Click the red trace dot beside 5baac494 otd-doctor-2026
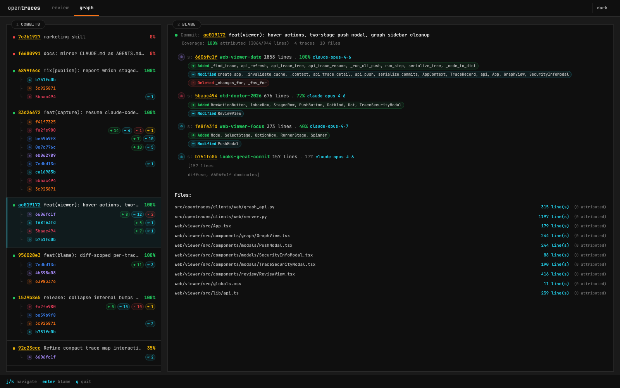Viewport: 620px width, 388px height. click(x=181, y=96)
